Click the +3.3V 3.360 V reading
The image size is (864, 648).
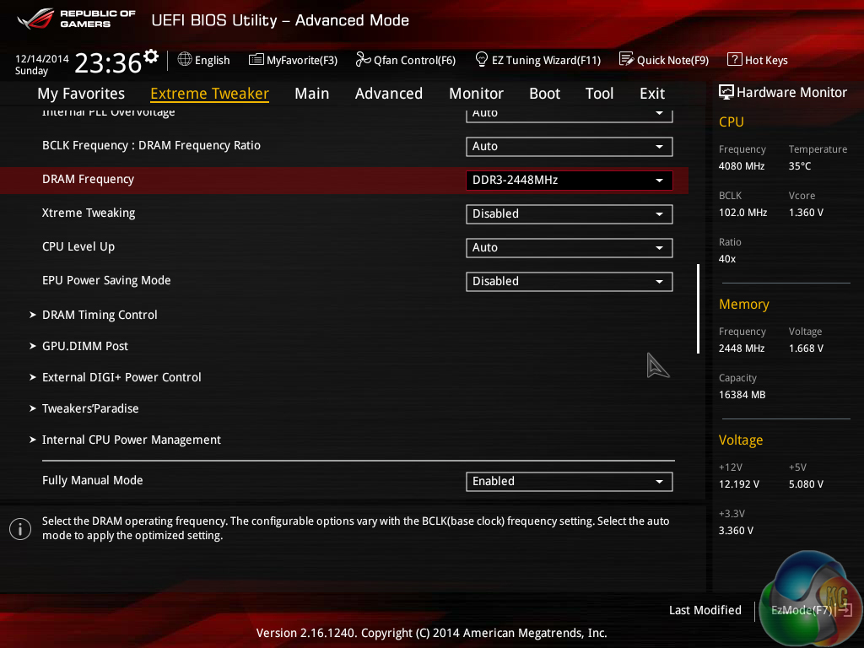point(736,530)
